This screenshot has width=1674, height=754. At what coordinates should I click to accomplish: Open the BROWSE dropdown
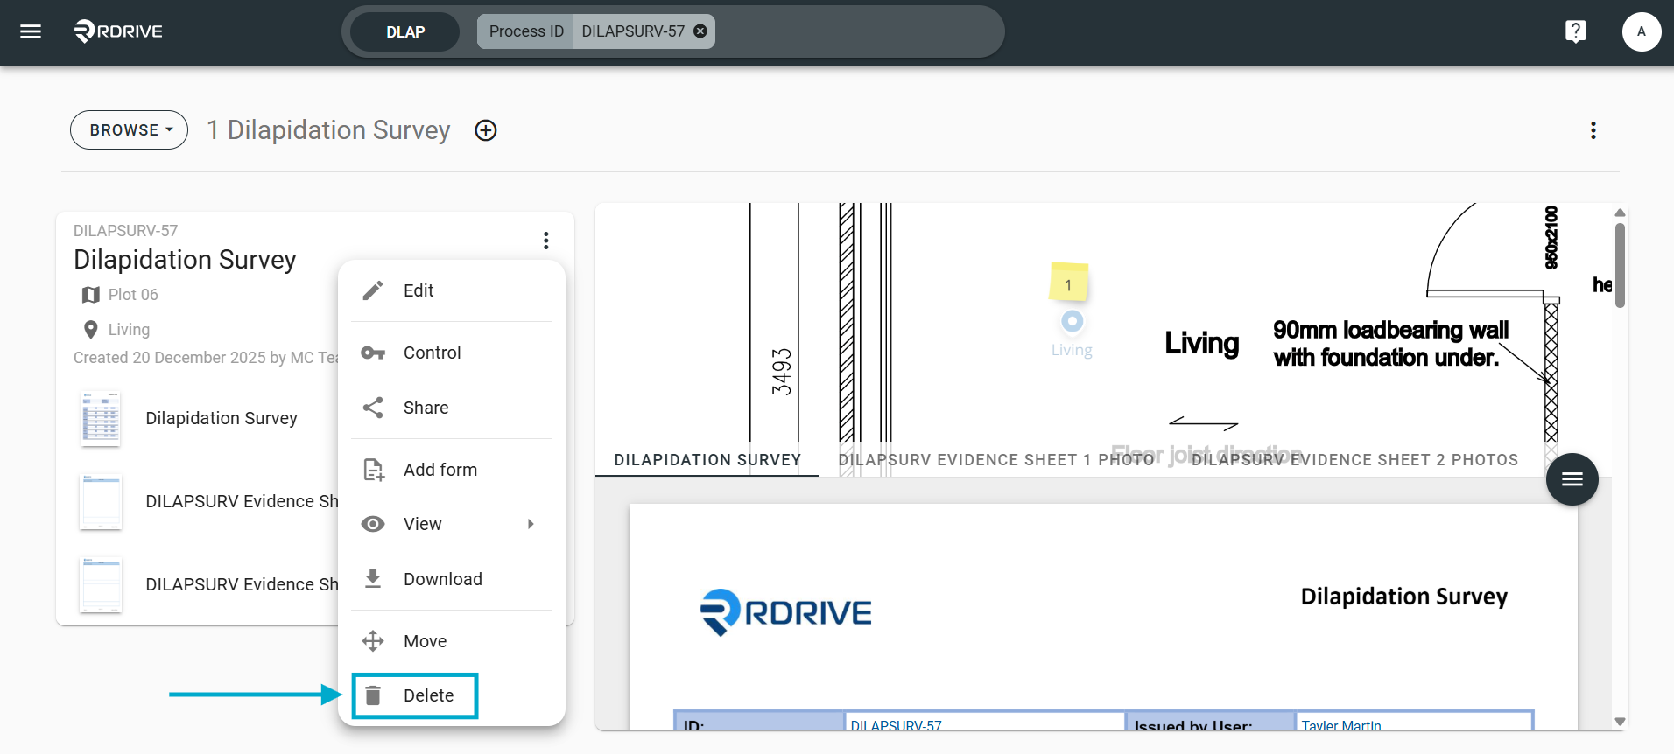click(x=130, y=130)
